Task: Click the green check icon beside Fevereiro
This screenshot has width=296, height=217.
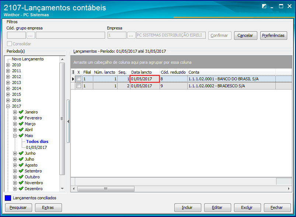Action: [21, 118]
